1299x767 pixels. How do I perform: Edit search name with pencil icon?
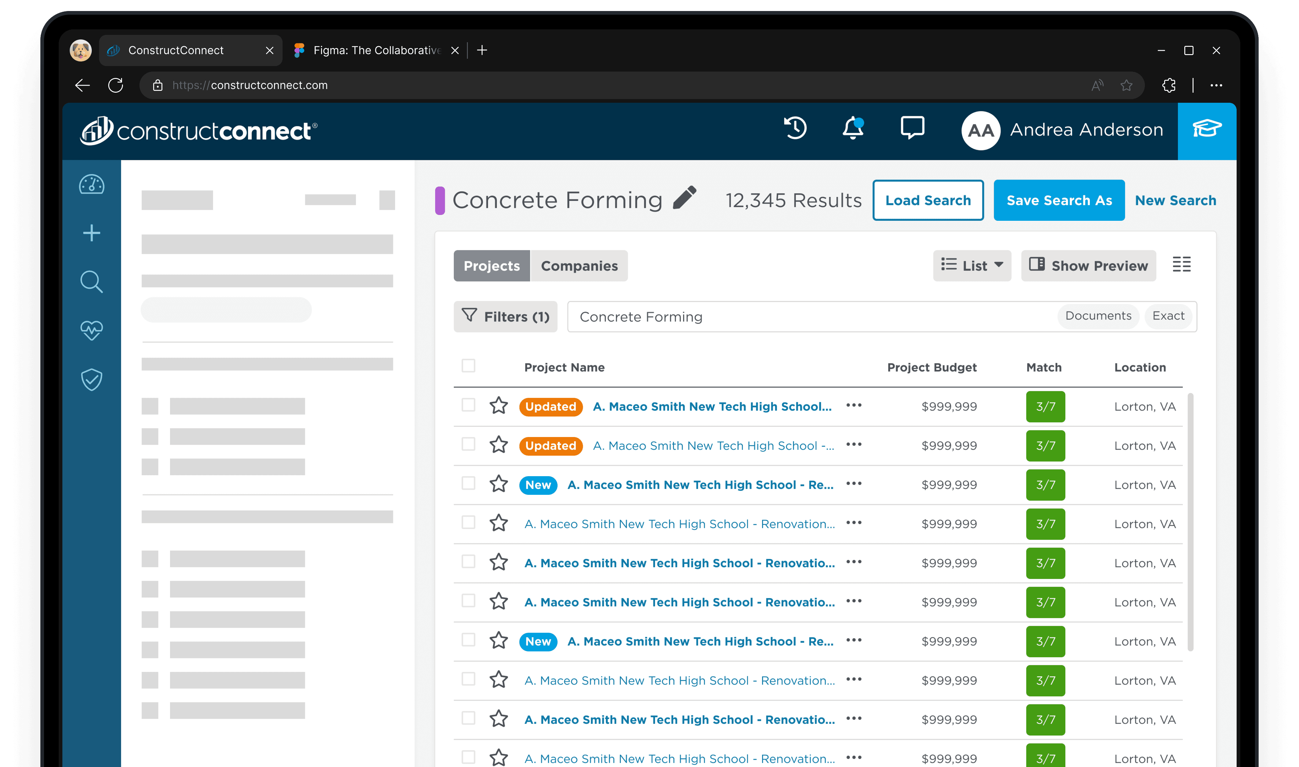click(x=685, y=198)
